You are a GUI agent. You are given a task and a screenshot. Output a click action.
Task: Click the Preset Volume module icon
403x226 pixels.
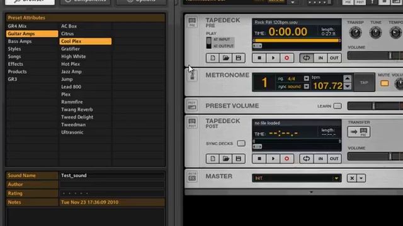(x=192, y=105)
